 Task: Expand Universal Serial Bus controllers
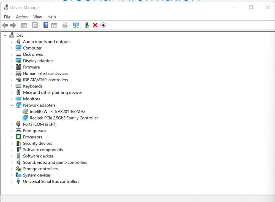[x=12, y=181]
